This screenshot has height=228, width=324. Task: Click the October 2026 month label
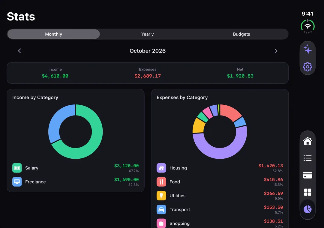tap(148, 51)
